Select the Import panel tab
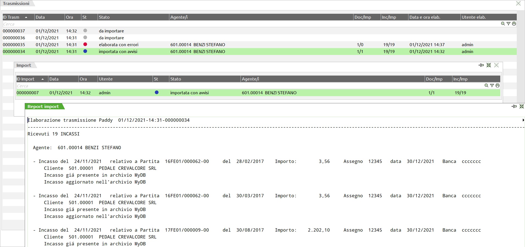Viewport: 525px width, 247px height. [x=24, y=65]
